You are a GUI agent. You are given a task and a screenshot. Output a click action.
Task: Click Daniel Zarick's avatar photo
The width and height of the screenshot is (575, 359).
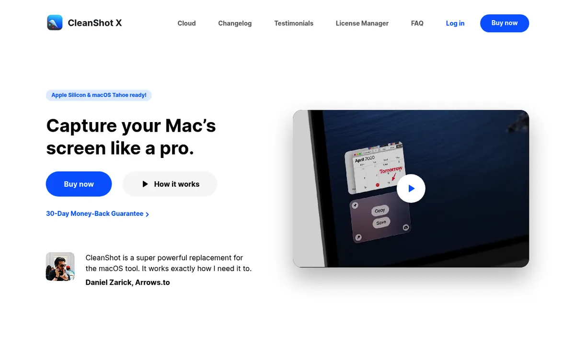click(x=60, y=267)
